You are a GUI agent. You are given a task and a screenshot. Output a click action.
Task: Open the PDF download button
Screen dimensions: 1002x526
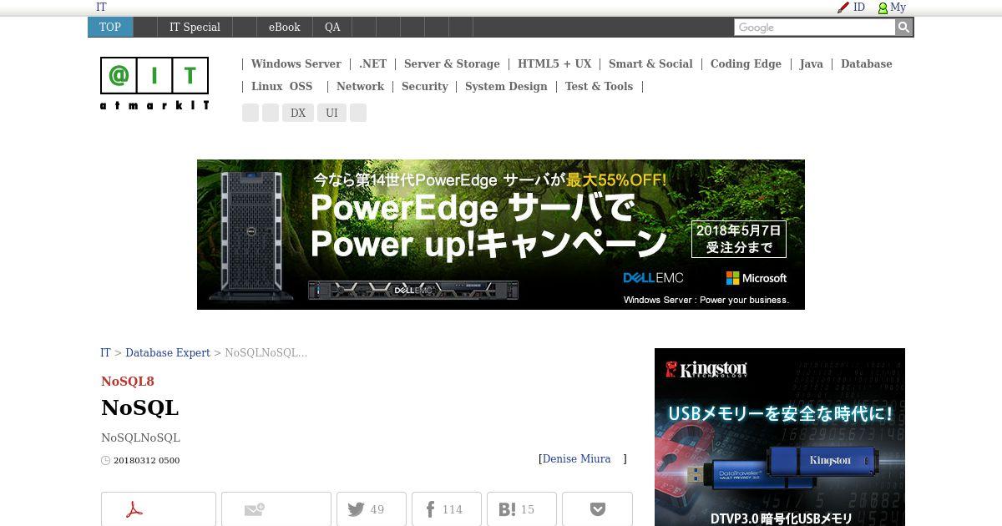159,509
